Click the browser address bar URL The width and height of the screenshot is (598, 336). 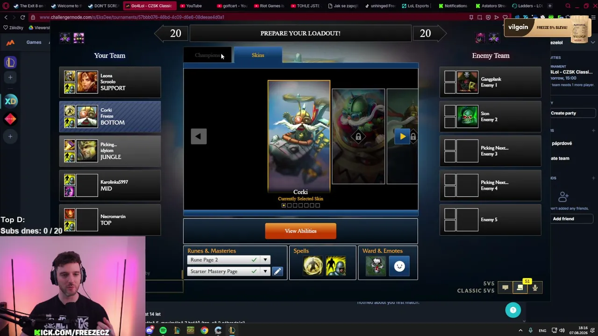coord(132,17)
